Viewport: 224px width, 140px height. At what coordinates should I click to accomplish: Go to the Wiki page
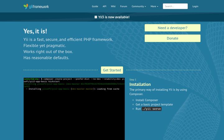[113, 6]
